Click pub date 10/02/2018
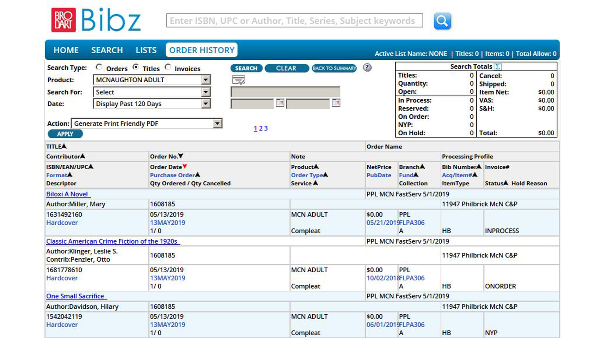The image size is (607, 338). [383, 278]
